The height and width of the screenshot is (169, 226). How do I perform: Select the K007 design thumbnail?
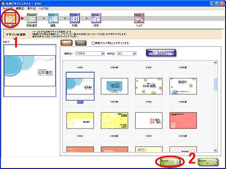coord(80,86)
